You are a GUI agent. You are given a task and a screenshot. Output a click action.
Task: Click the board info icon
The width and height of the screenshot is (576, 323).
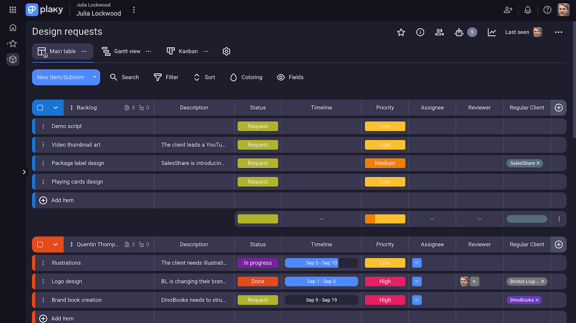(x=420, y=32)
